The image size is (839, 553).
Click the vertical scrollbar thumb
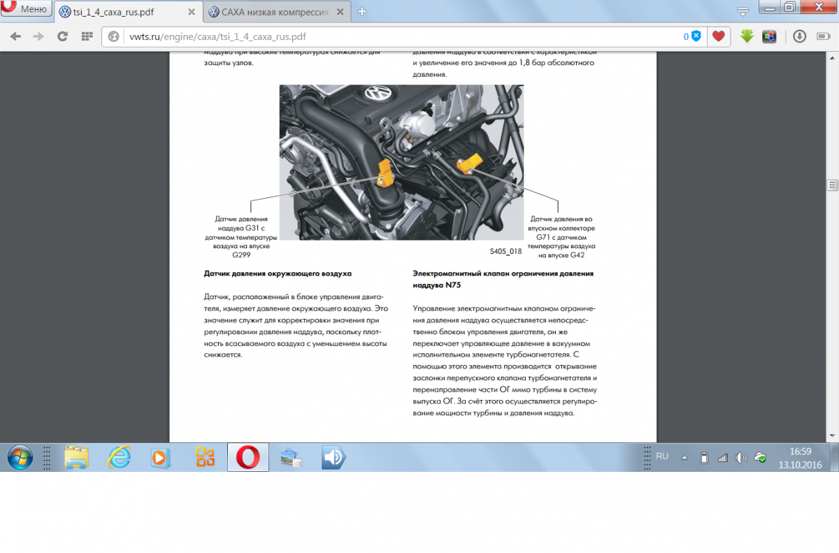[832, 185]
